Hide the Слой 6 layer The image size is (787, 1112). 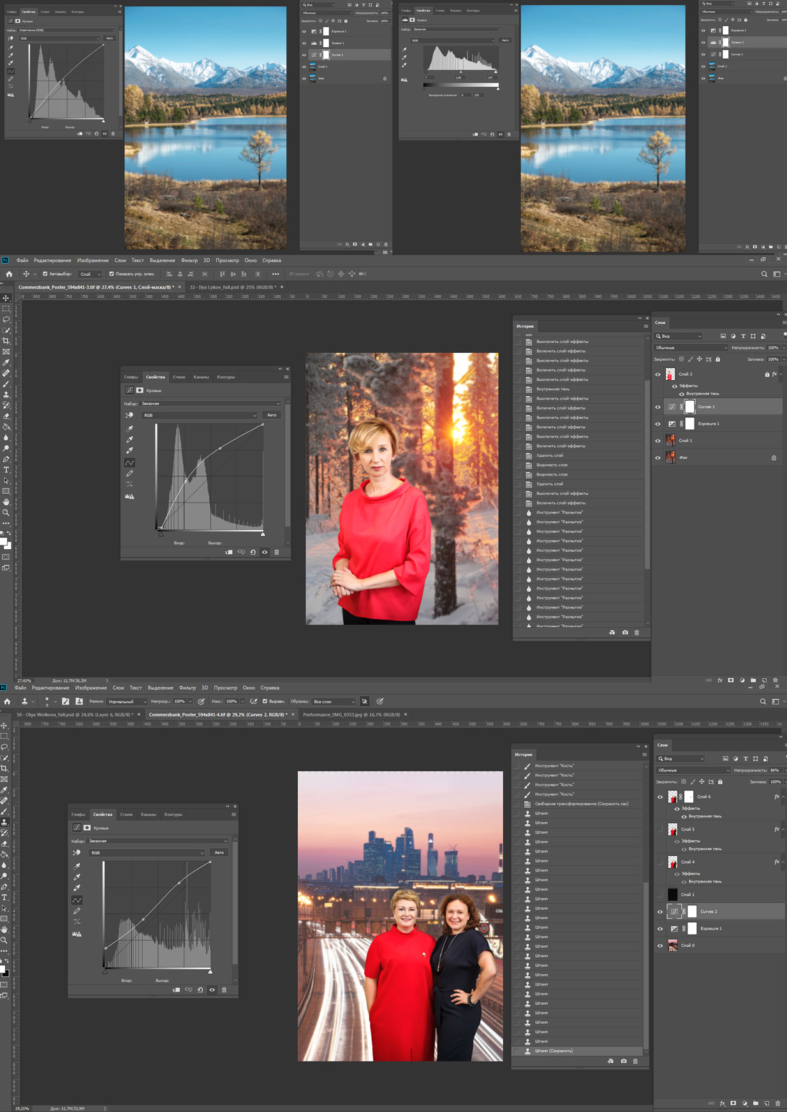(660, 797)
